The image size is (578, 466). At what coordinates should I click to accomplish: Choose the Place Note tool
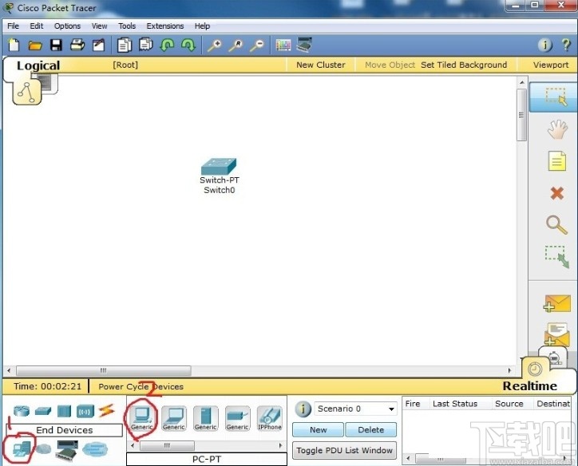556,161
